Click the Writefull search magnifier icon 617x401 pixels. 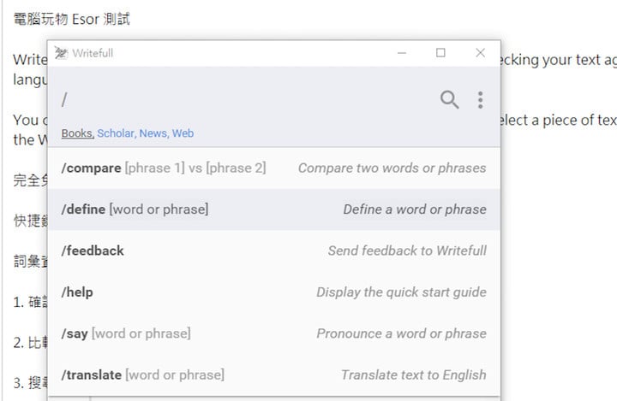(x=449, y=100)
